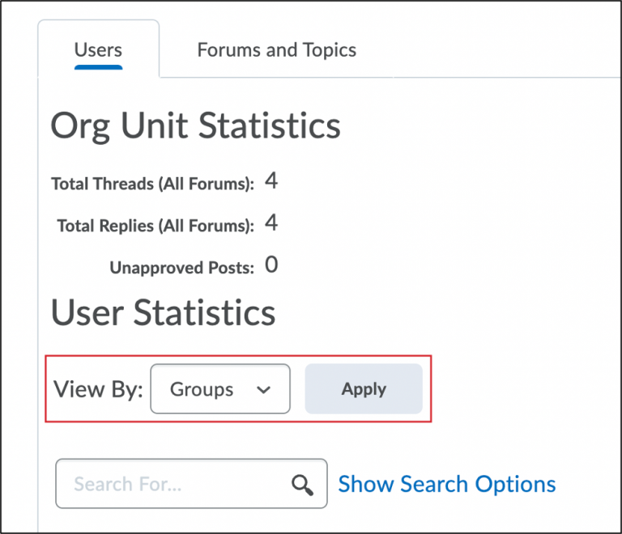Select the Total Replies count value

pyautogui.click(x=271, y=223)
